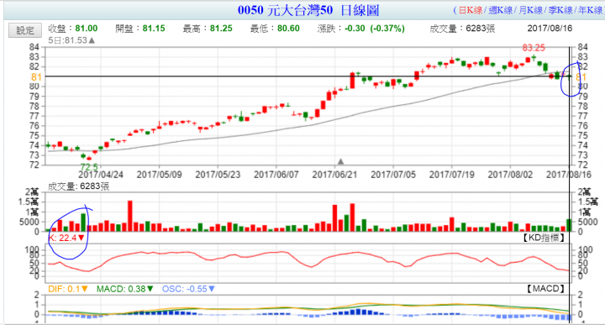The height and width of the screenshot is (325, 605).
Task: Select the 季K線 quarterly chart link
Action: click(560, 10)
